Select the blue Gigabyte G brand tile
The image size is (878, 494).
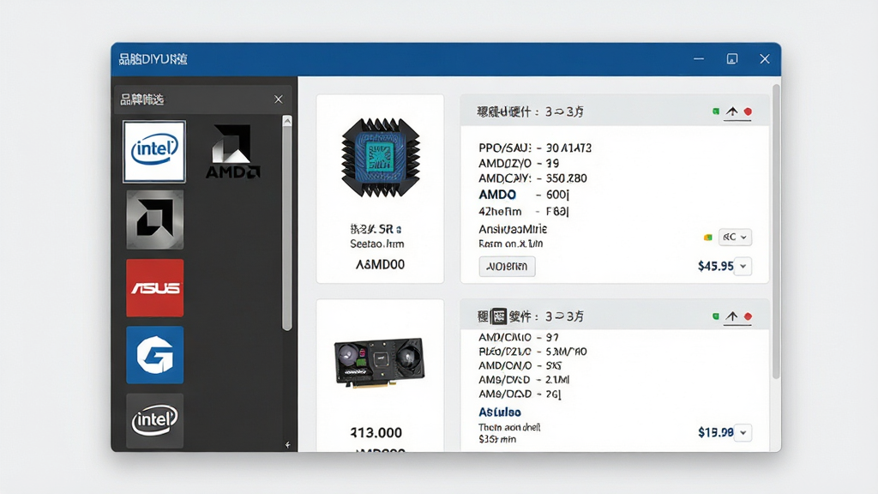pos(154,355)
